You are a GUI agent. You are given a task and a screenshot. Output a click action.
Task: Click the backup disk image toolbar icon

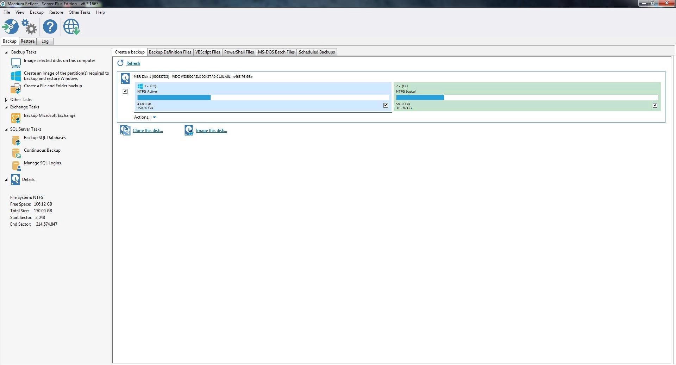10,27
